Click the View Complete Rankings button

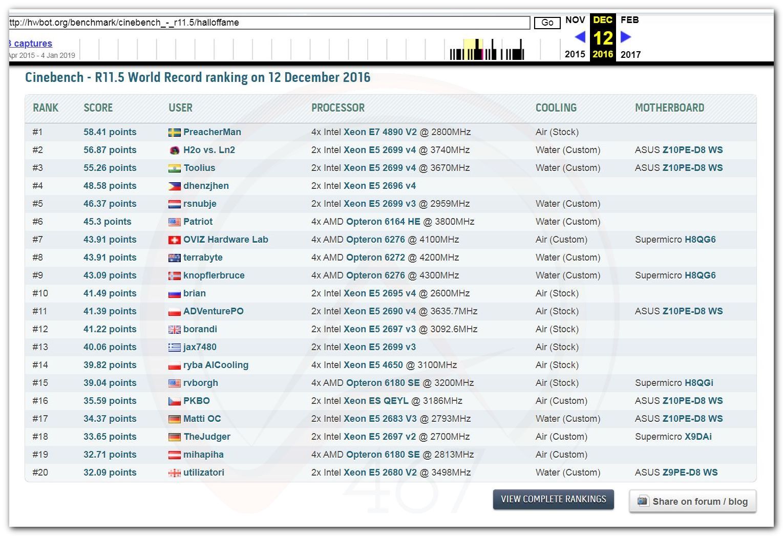553,499
